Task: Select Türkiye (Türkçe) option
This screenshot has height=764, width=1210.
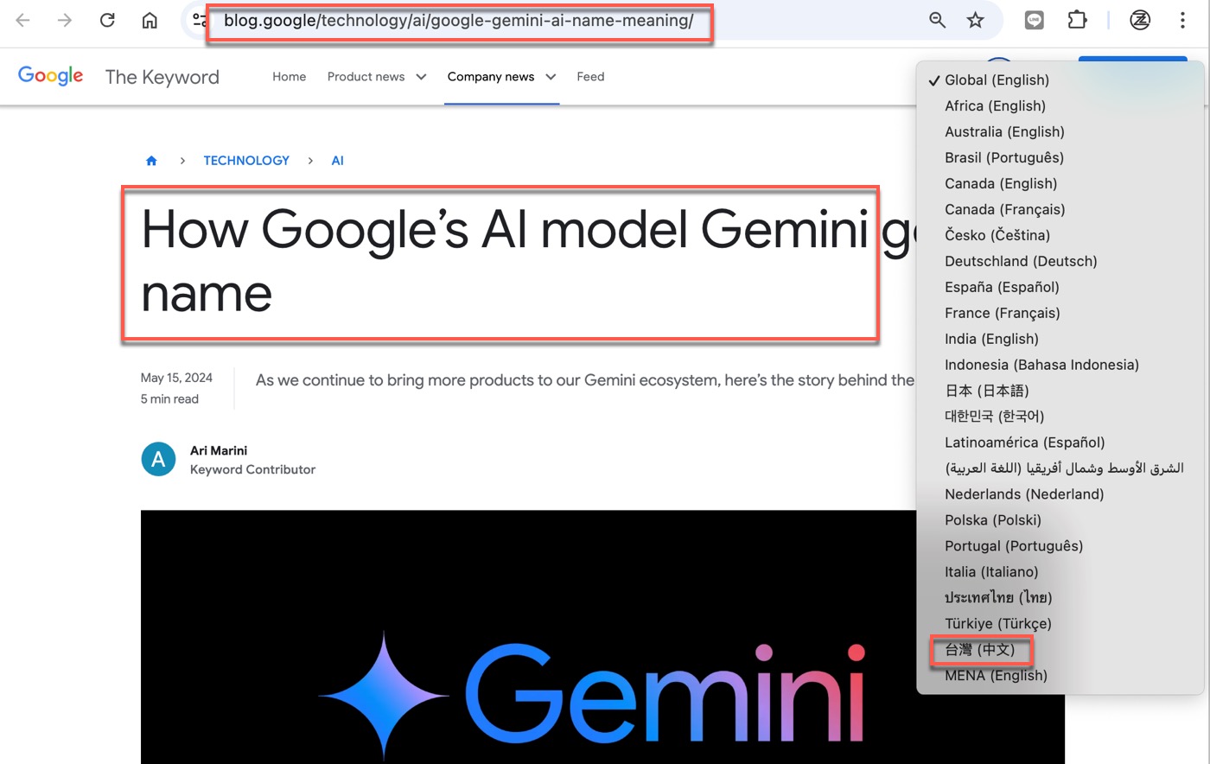Action: (x=1060, y=624)
